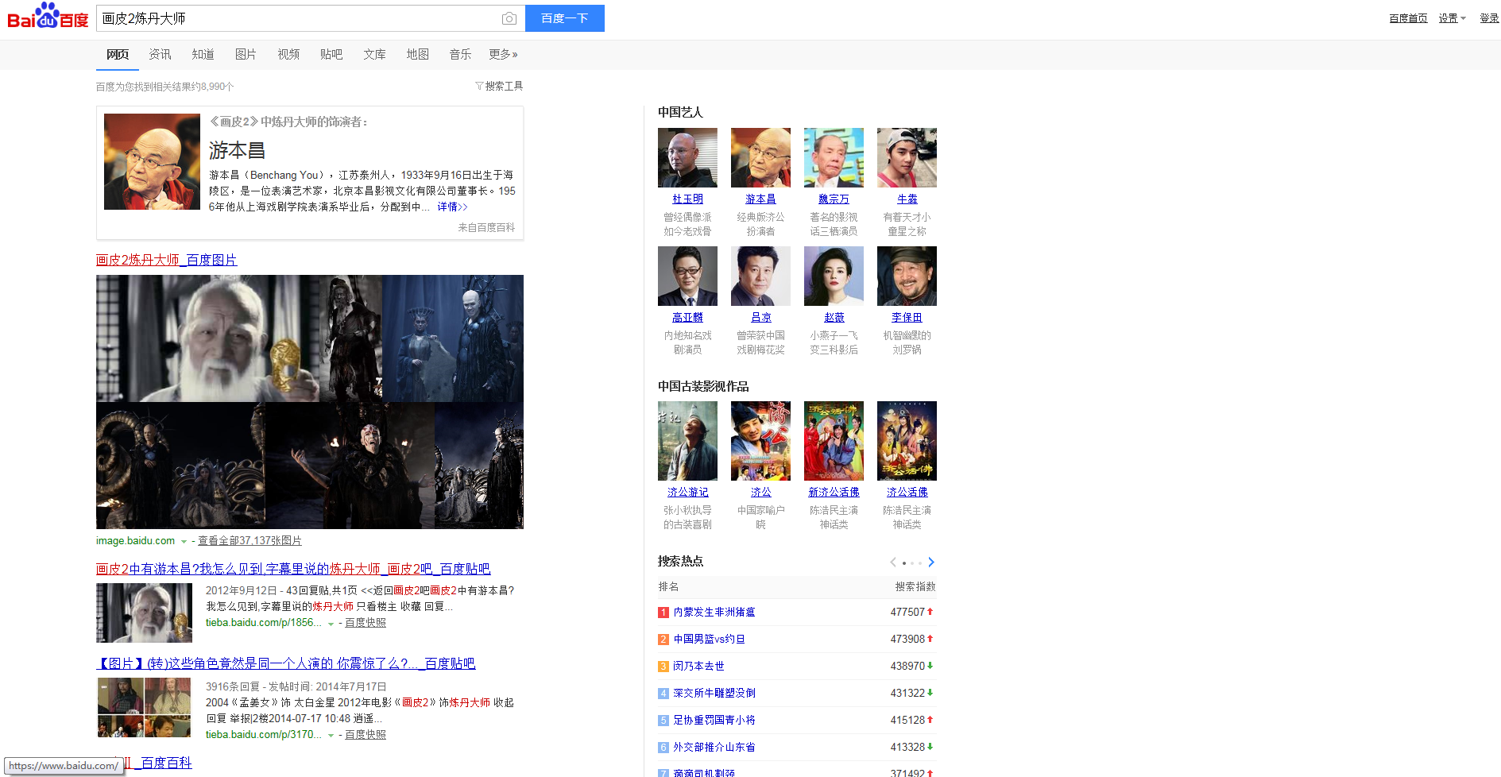The width and height of the screenshot is (1501, 777).
Task: Switch to the 资讯 tab
Action: (x=160, y=54)
